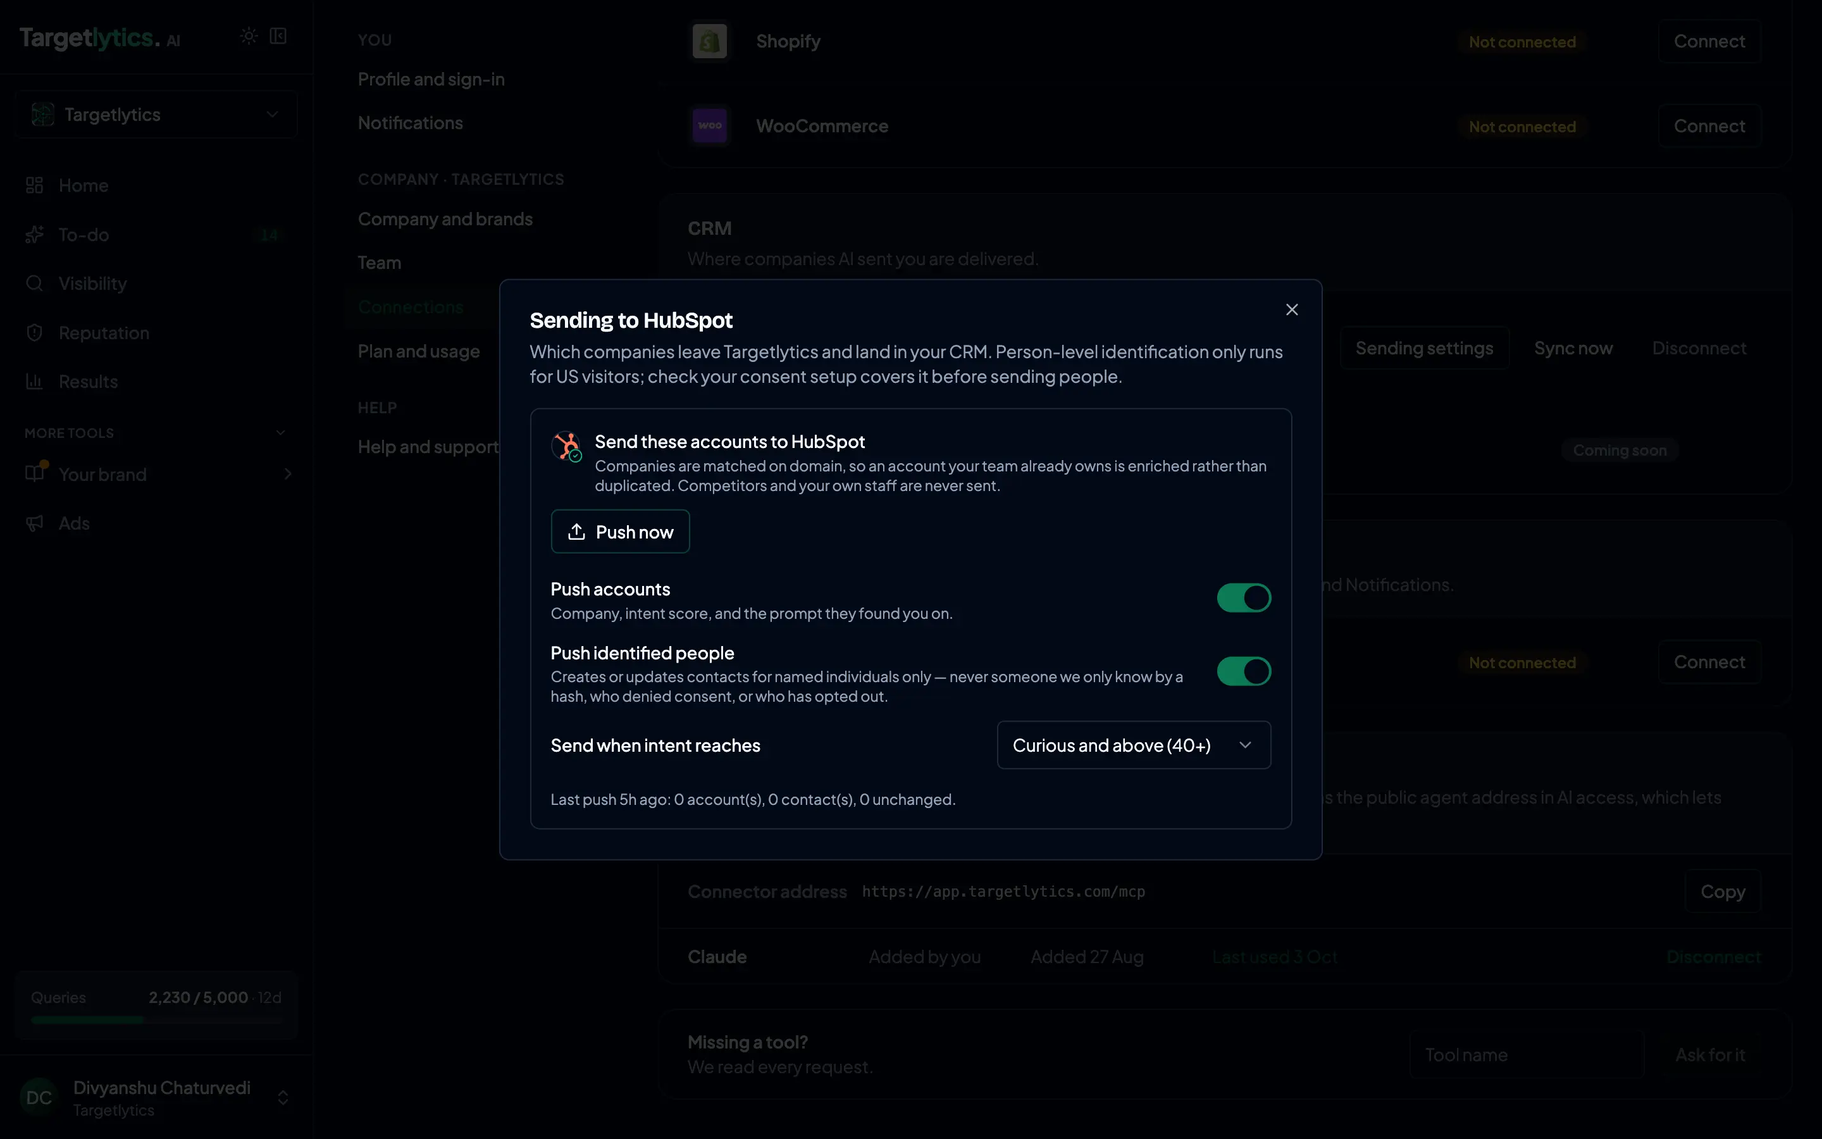This screenshot has width=1822, height=1139.
Task: Click the DC user avatar
Action: (39, 1098)
